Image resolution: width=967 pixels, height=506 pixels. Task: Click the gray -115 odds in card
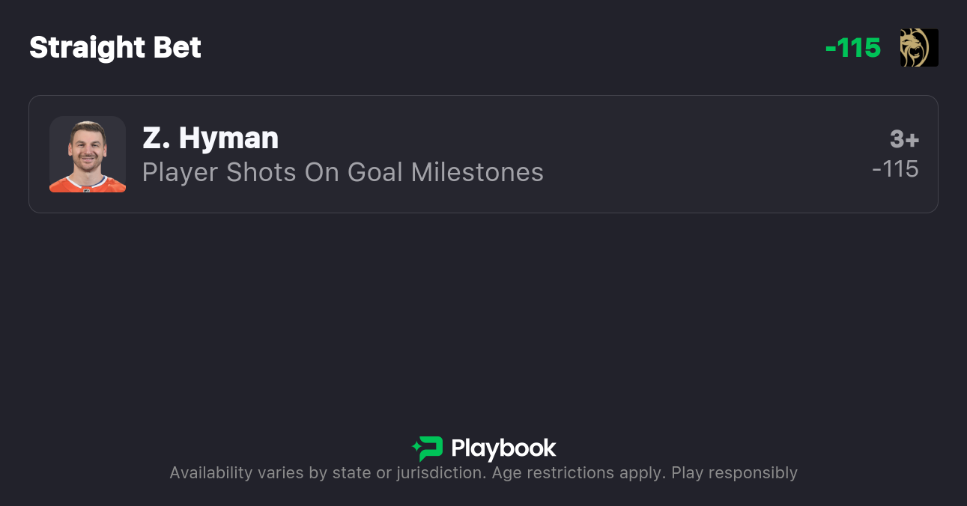point(895,169)
